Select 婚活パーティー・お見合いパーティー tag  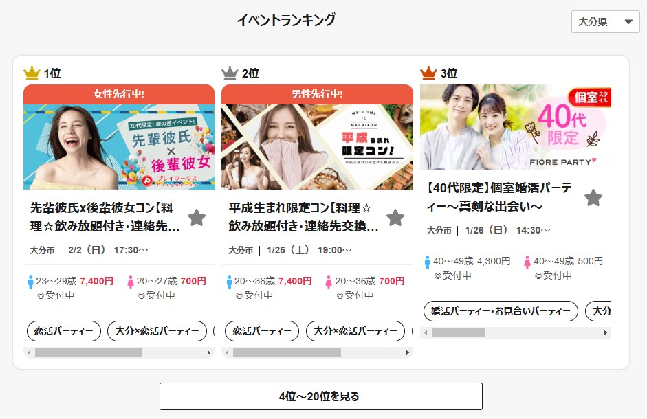(x=501, y=311)
